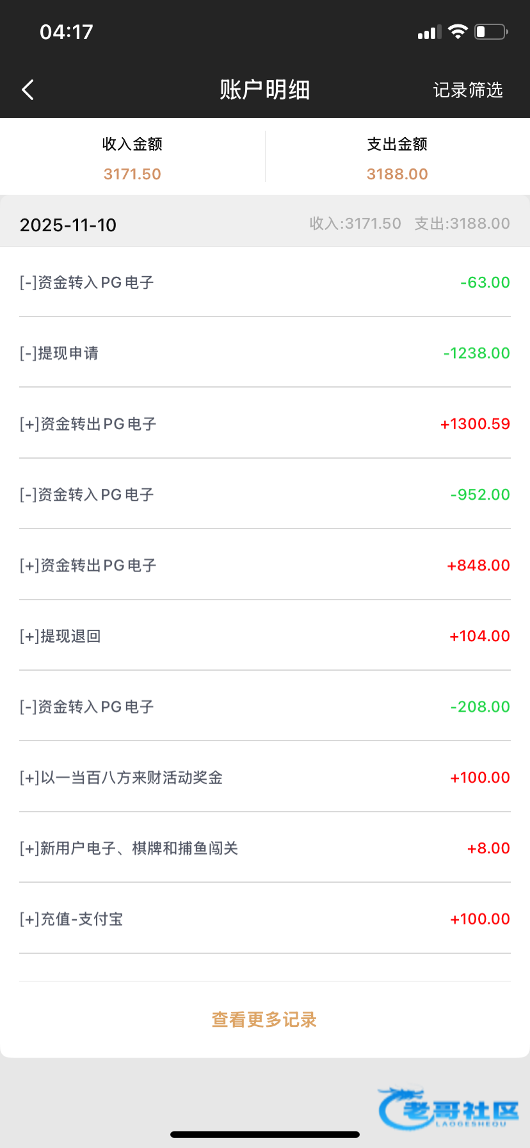
Task: Select the 支出金额 summary tab
Action: [x=397, y=158]
